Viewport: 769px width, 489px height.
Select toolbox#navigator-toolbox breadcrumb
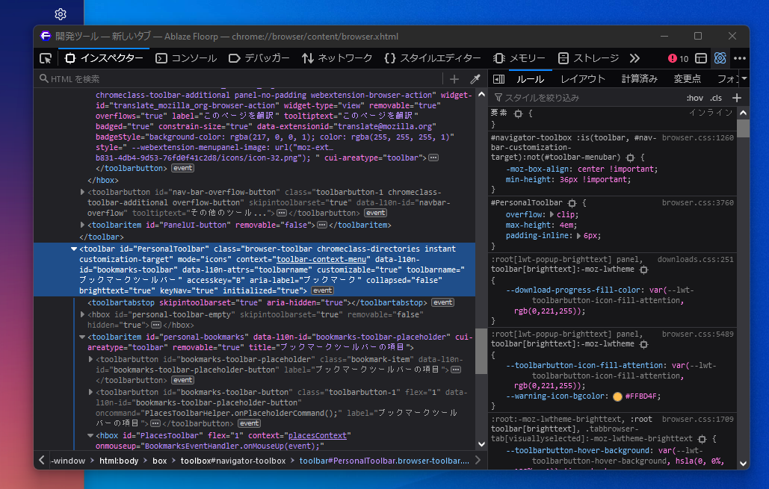[x=233, y=461]
